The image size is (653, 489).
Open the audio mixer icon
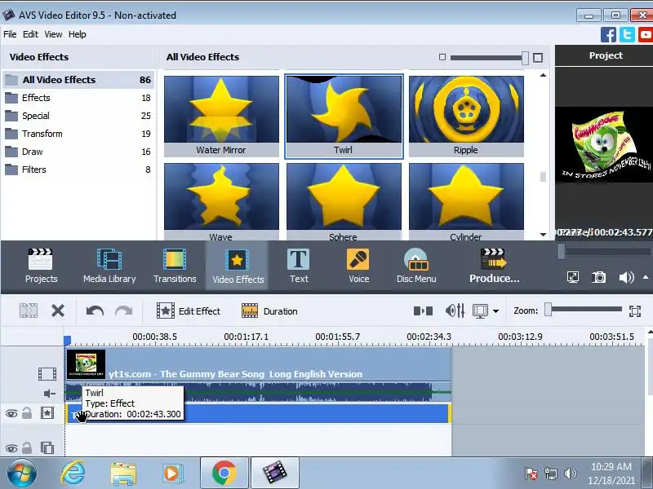point(455,311)
